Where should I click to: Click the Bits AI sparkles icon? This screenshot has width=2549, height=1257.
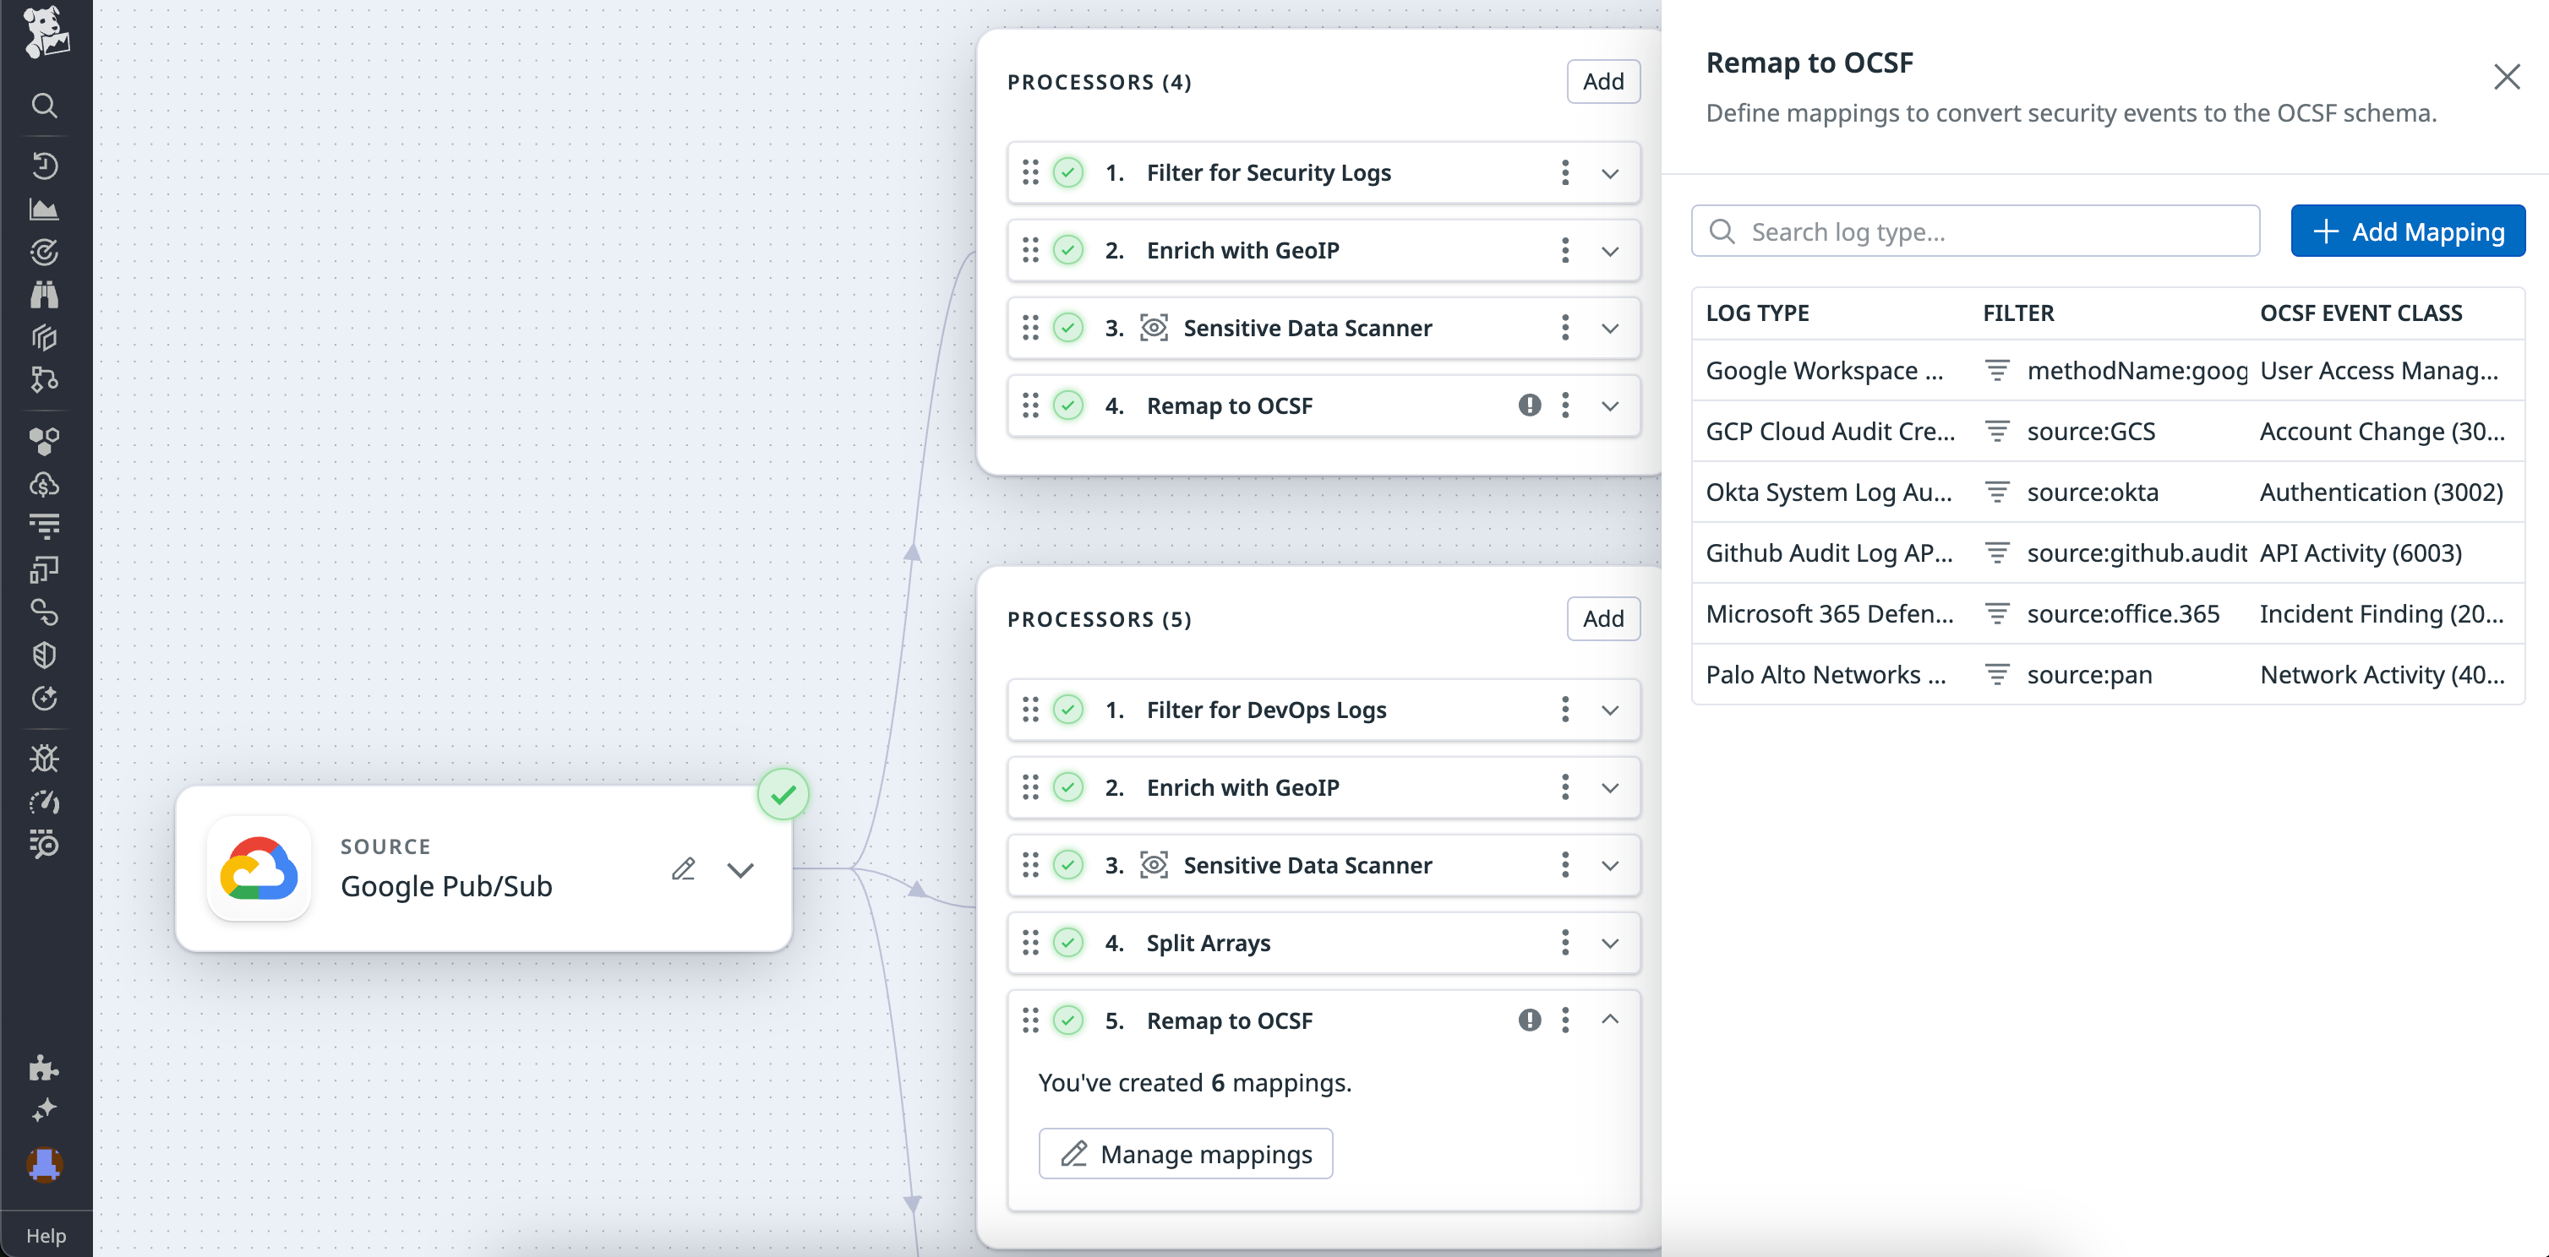(45, 1110)
